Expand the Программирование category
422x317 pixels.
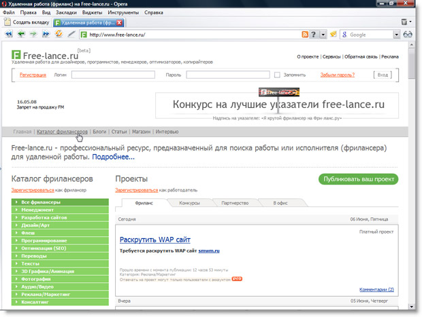tap(60, 240)
